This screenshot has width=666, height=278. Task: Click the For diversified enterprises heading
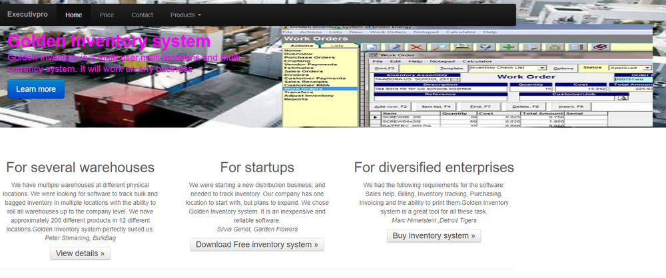[x=434, y=167]
